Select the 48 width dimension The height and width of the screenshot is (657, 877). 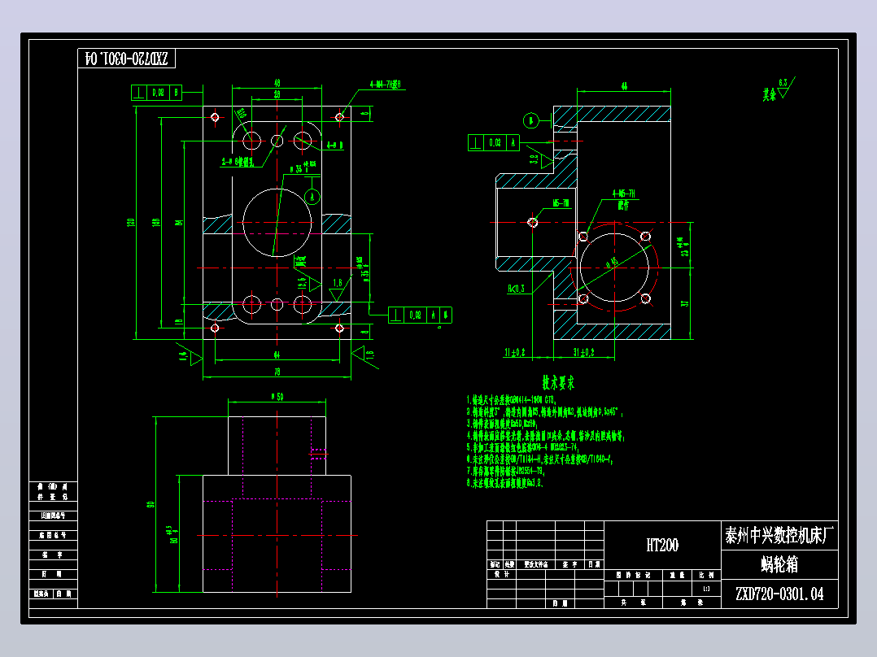click(x=277, y=83)
